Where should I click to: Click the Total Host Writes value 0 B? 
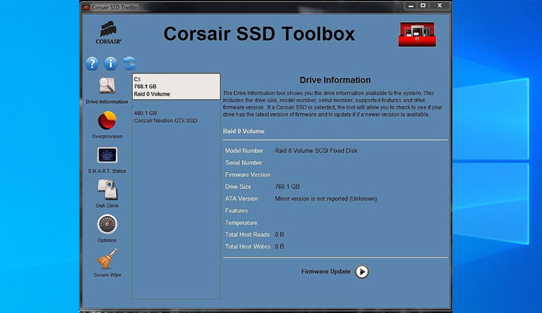coord(279,246)
